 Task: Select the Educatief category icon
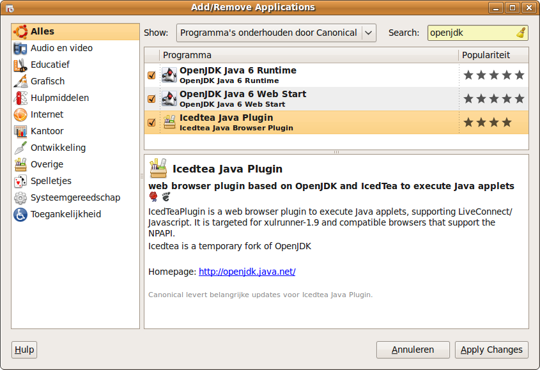click(x=20, y=65)
